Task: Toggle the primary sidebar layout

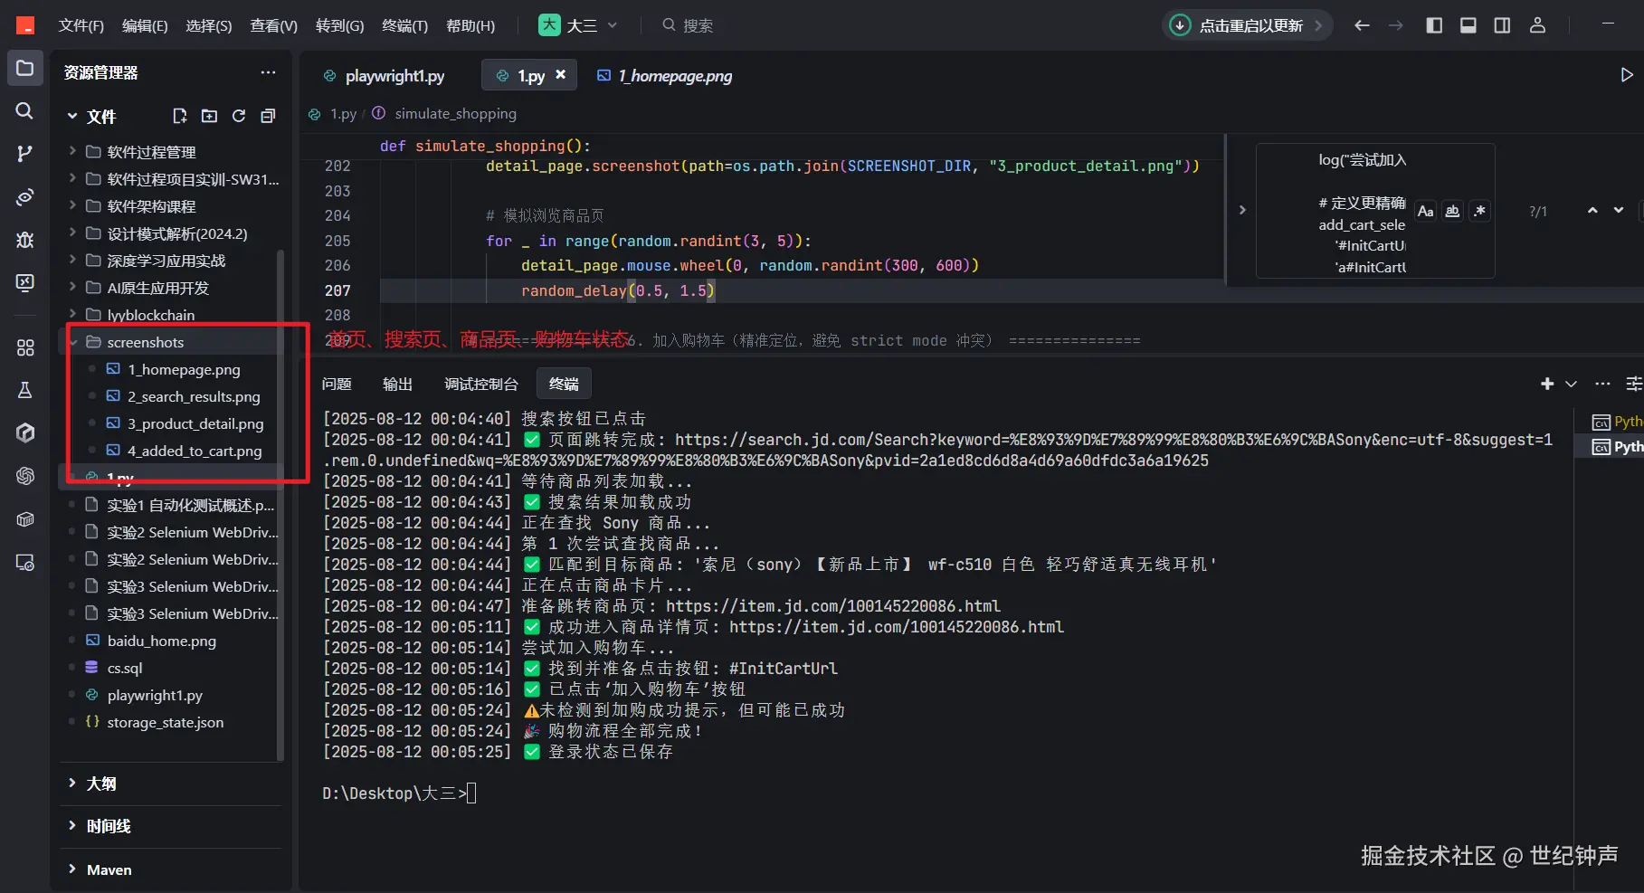Action: pyautogui.click(x=1434, y=25)
